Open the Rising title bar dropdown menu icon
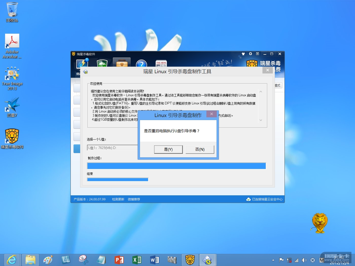 pyautogui.click(x=258, y=54)
